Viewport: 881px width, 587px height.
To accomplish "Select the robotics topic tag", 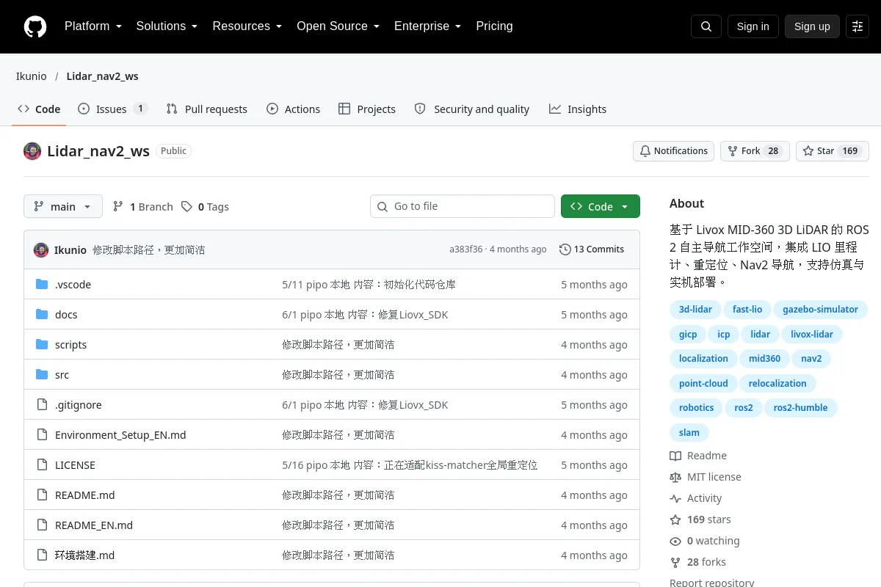I will point(697,408).
